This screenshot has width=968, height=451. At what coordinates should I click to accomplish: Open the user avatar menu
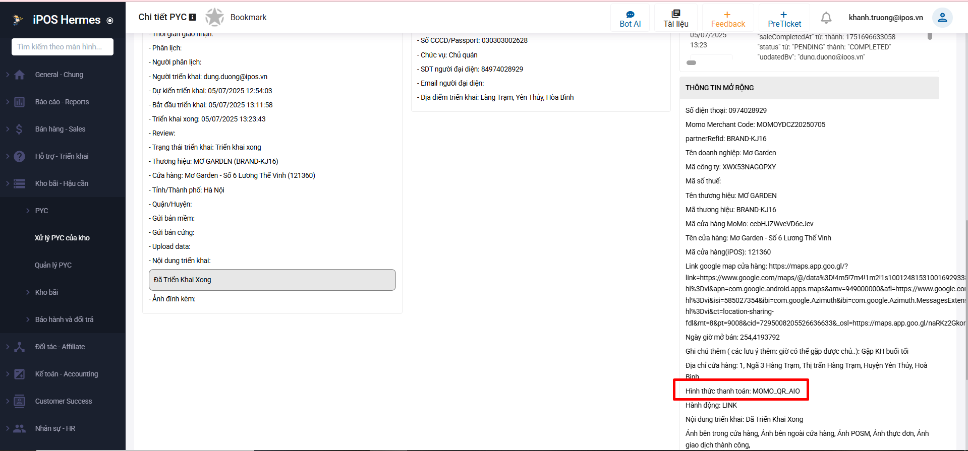coord(942,18)
